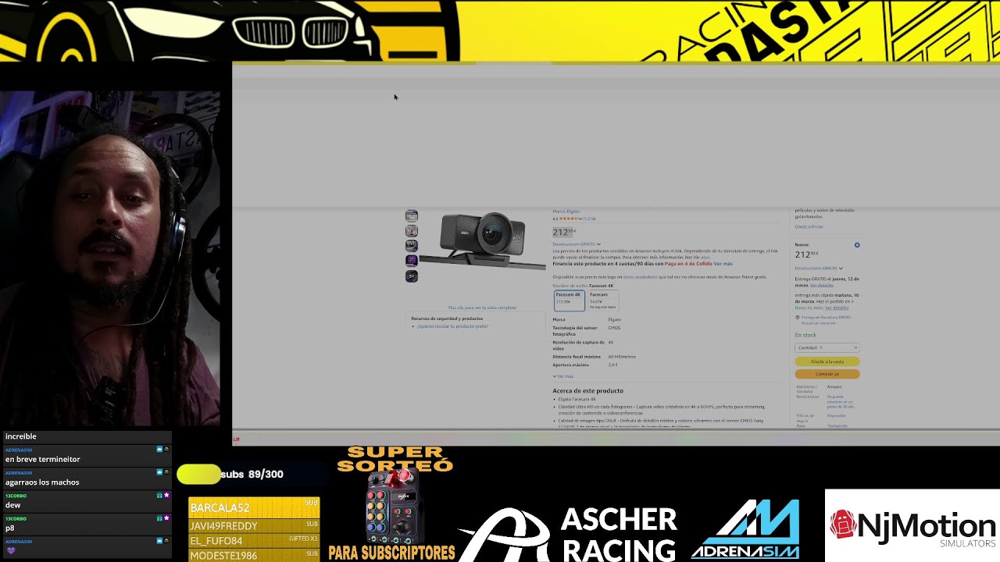
Task: Expand the rating breakdown chevron next to the stars
Action: [x=580, y=219]
